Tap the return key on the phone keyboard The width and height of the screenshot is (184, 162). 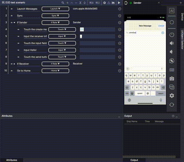[161, 93]
